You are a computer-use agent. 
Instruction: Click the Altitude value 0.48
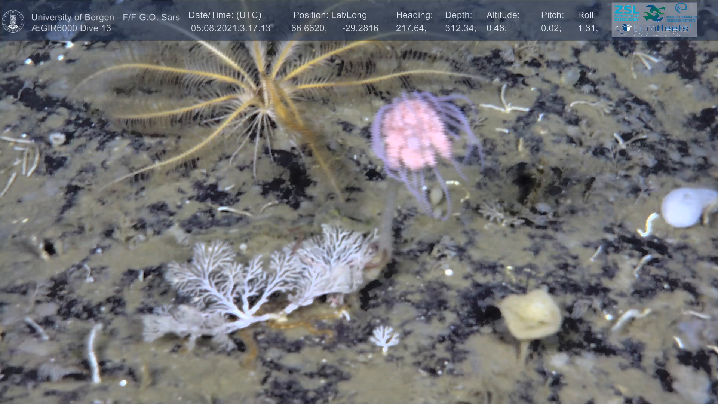pyautogui.click(x=496, y=28)
